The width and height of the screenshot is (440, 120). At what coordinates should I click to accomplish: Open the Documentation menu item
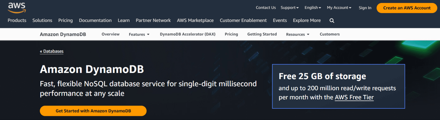click(95, 20)
